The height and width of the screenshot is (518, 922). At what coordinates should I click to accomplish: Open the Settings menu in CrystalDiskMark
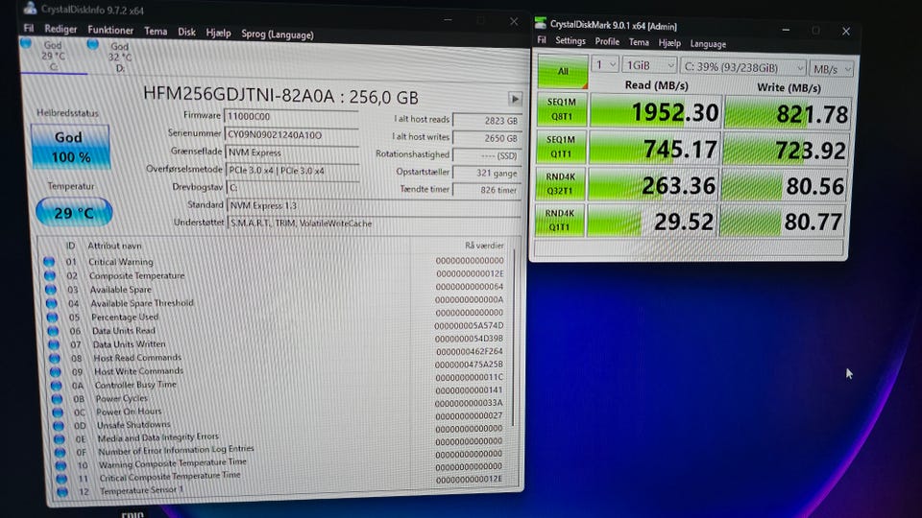point(570,40)
